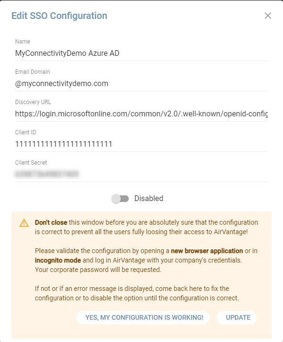Click the "Client Secret" field label
Image resolution: width=283 pixels, height=342 pixels.
[x=31, y=163]
